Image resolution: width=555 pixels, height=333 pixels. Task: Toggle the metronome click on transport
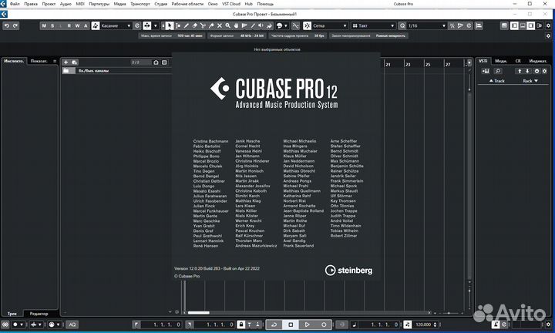click(x=496, y=325)
